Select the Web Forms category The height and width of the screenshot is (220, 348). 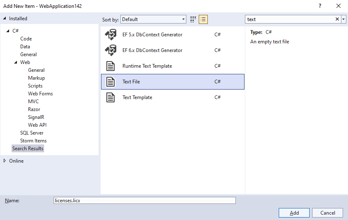pos(40,94)
